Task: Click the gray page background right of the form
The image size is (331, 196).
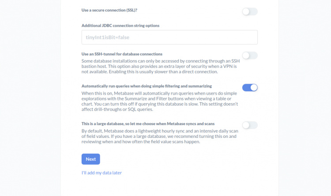Action: pos(305,98)
